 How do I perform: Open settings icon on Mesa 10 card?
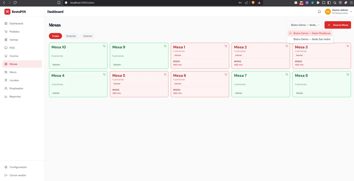click(104, 46)
